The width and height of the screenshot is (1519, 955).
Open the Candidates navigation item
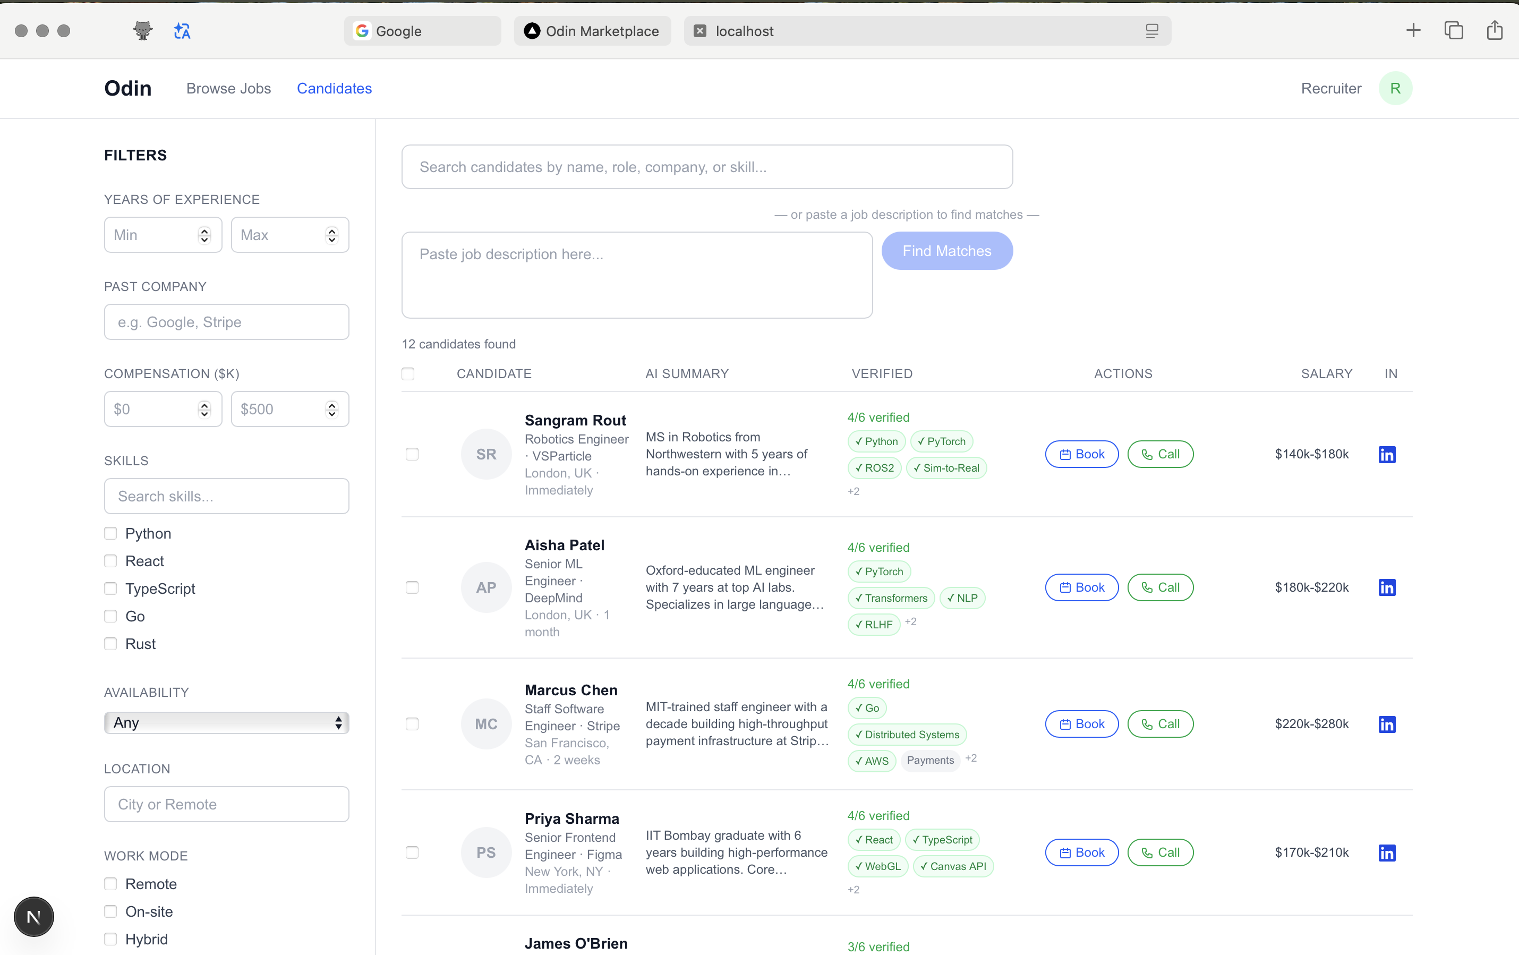334,88
